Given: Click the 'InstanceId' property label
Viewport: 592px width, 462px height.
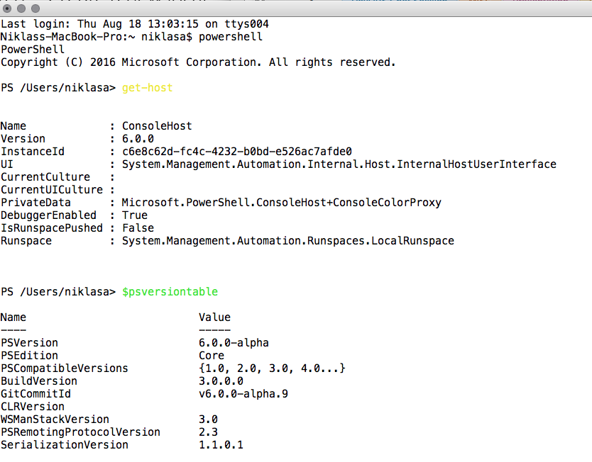Looking at the screenshot, I should tap(33, 152).
